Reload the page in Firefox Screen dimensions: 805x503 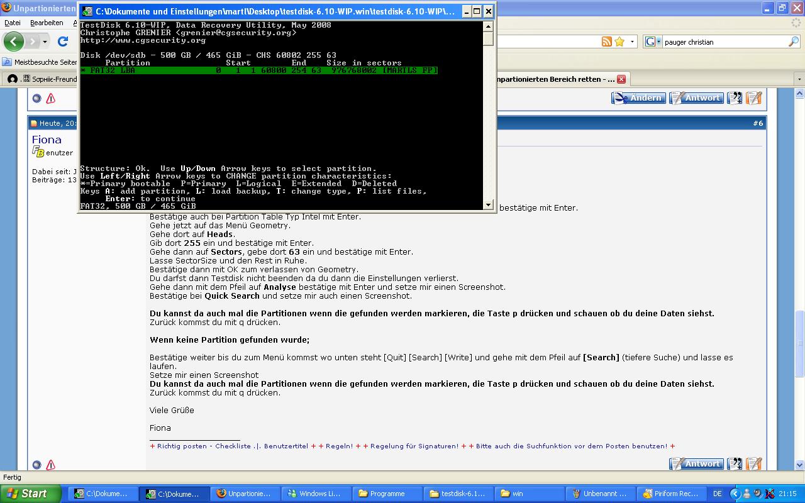62,41
